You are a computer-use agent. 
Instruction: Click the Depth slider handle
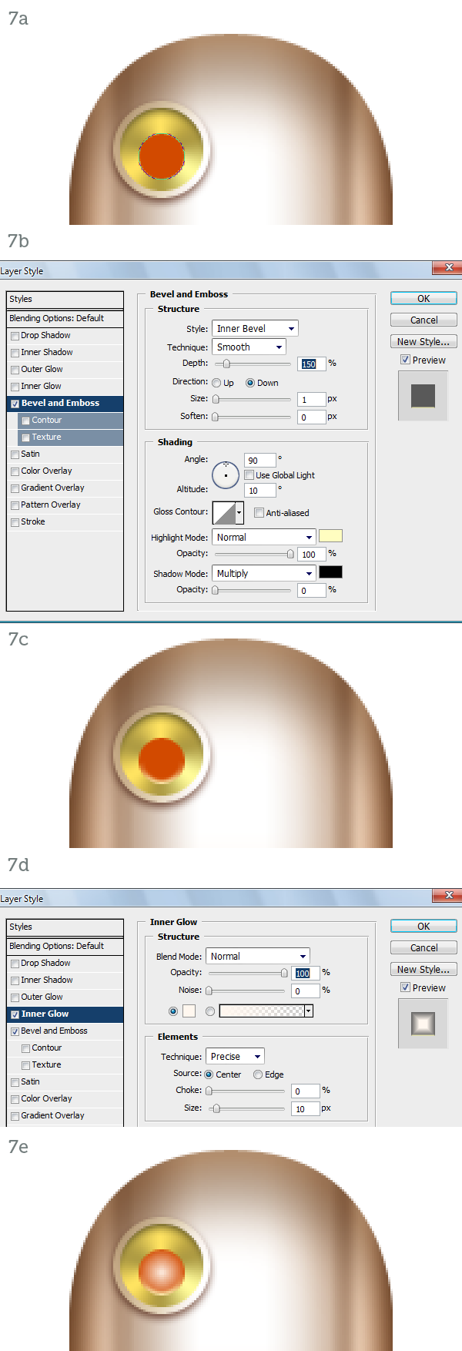[226, 364]
